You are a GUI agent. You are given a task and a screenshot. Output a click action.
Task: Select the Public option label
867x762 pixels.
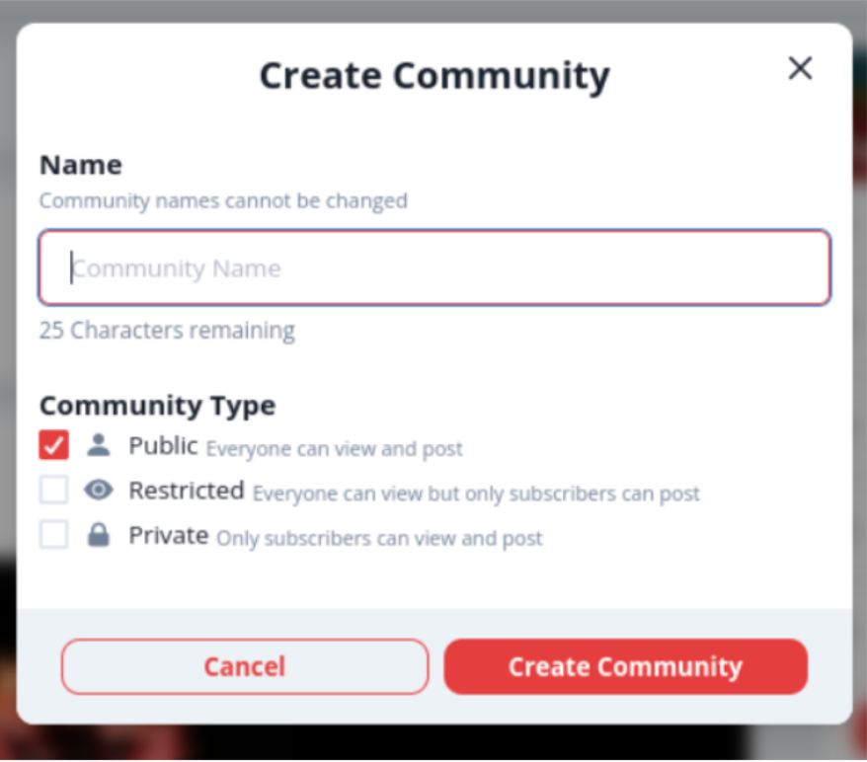[163, 446]
